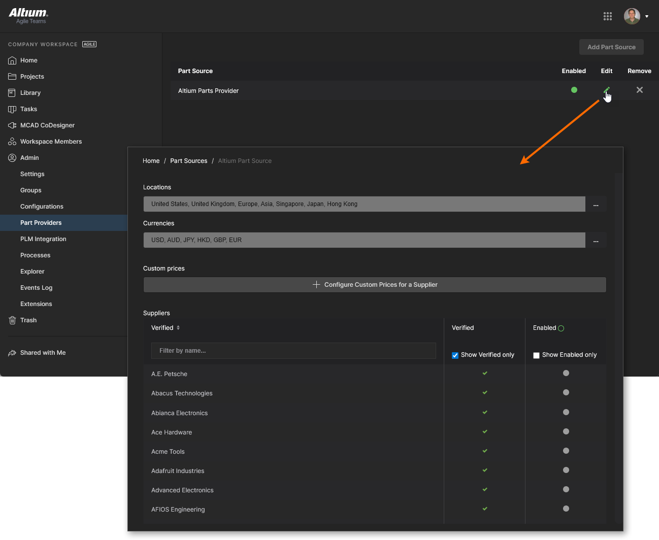
Task: Click the Trash bin icon in sidebar
Action: [12, 320]
